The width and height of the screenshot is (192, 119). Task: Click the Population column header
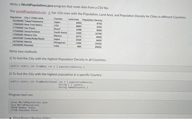(16, 17)
